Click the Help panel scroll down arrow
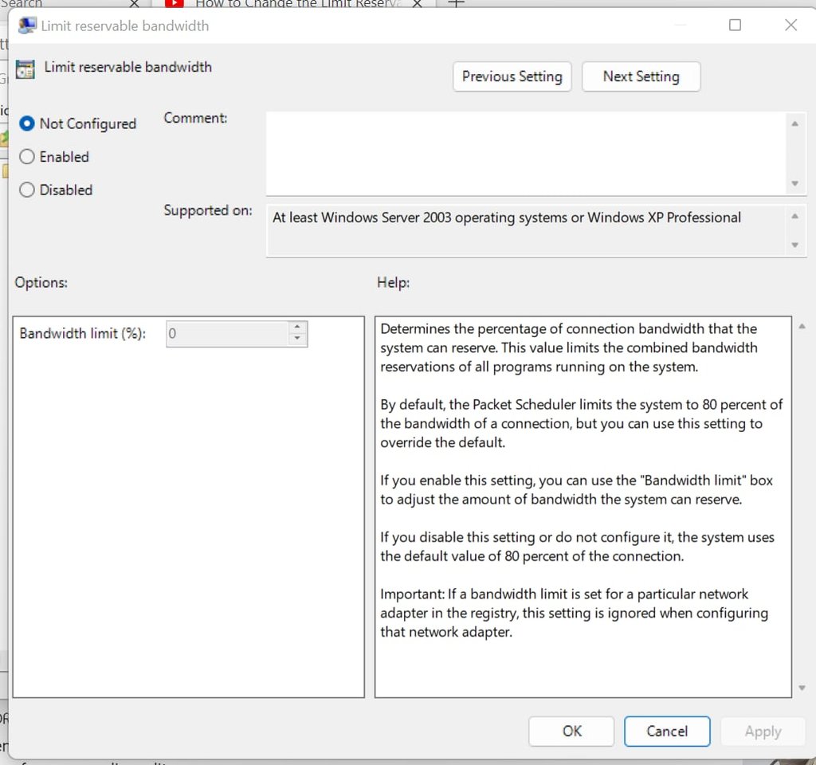 point(801,688)
